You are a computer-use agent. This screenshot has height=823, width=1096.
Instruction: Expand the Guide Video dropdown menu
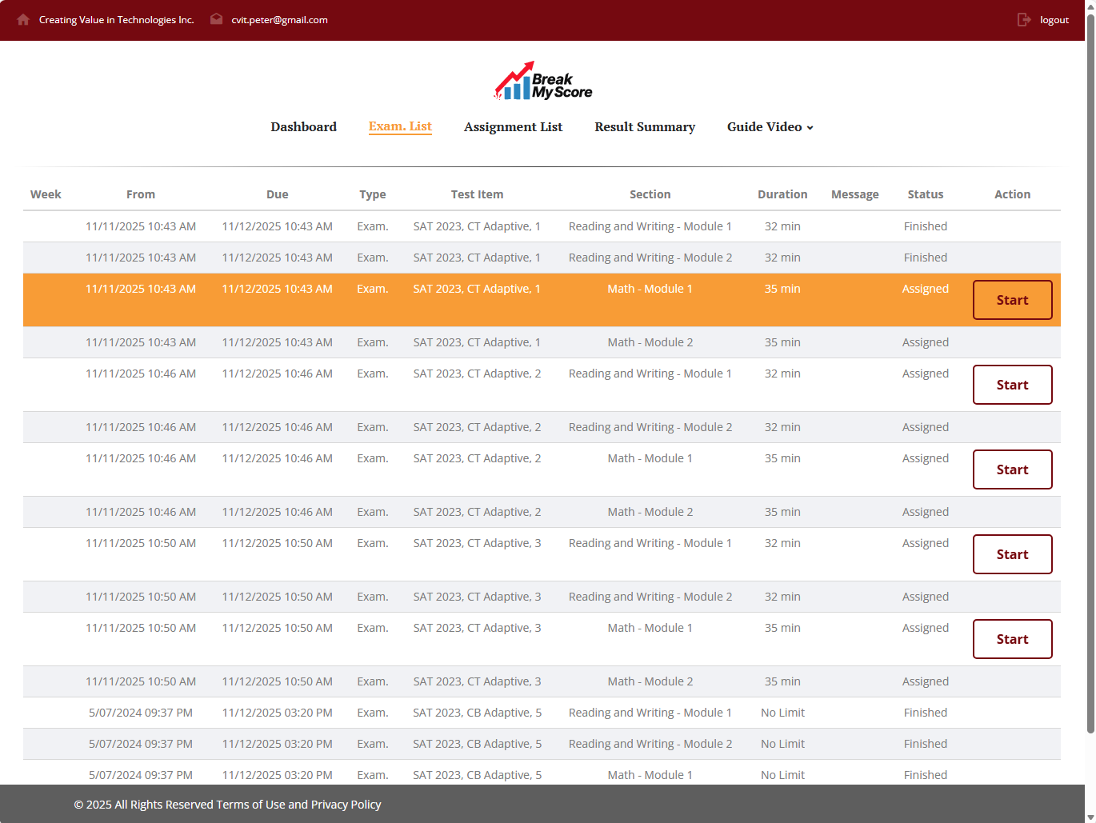click(770, 127)
